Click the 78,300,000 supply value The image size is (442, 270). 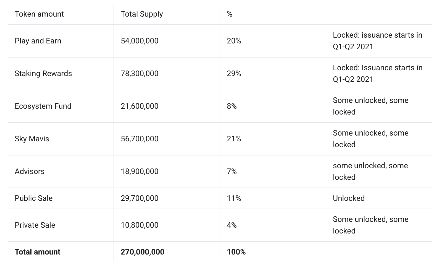click(140, 74)
